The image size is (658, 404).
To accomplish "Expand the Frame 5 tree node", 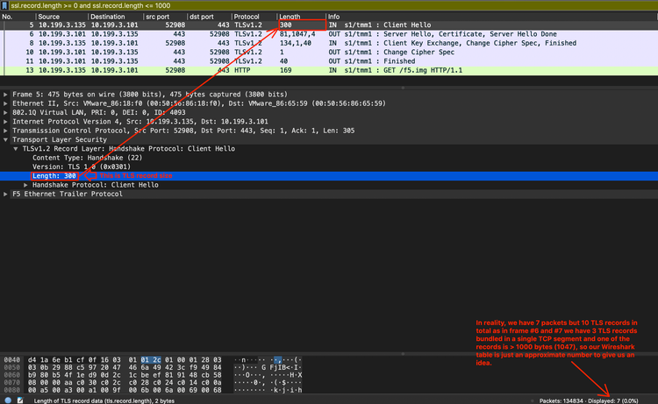I will coord(6,94).
